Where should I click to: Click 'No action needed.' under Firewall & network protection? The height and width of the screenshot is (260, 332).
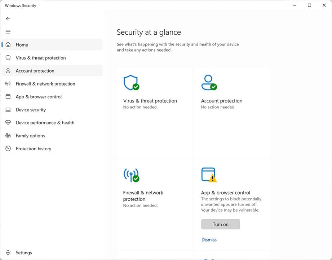pyautogui.click(x=140, y=205)
